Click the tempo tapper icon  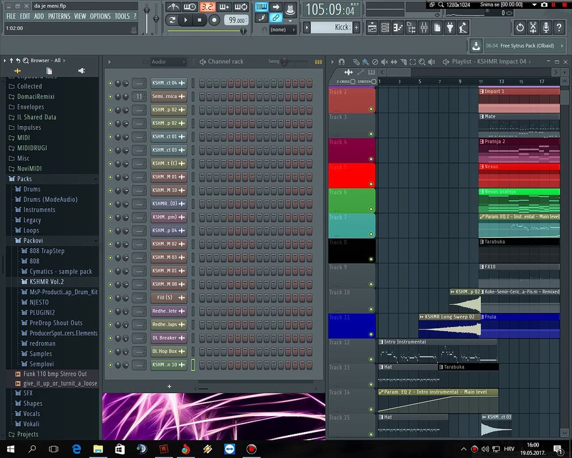click(x=463, y=28)
